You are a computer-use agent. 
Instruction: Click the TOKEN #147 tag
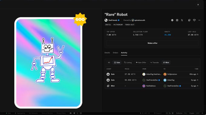tap(130, 25)
